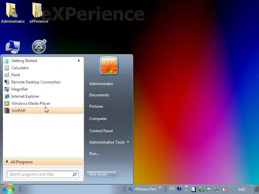This screenshot has height=194, width=259.
Task: Click the search magnifying glass icon
Action: pos(74,174)
